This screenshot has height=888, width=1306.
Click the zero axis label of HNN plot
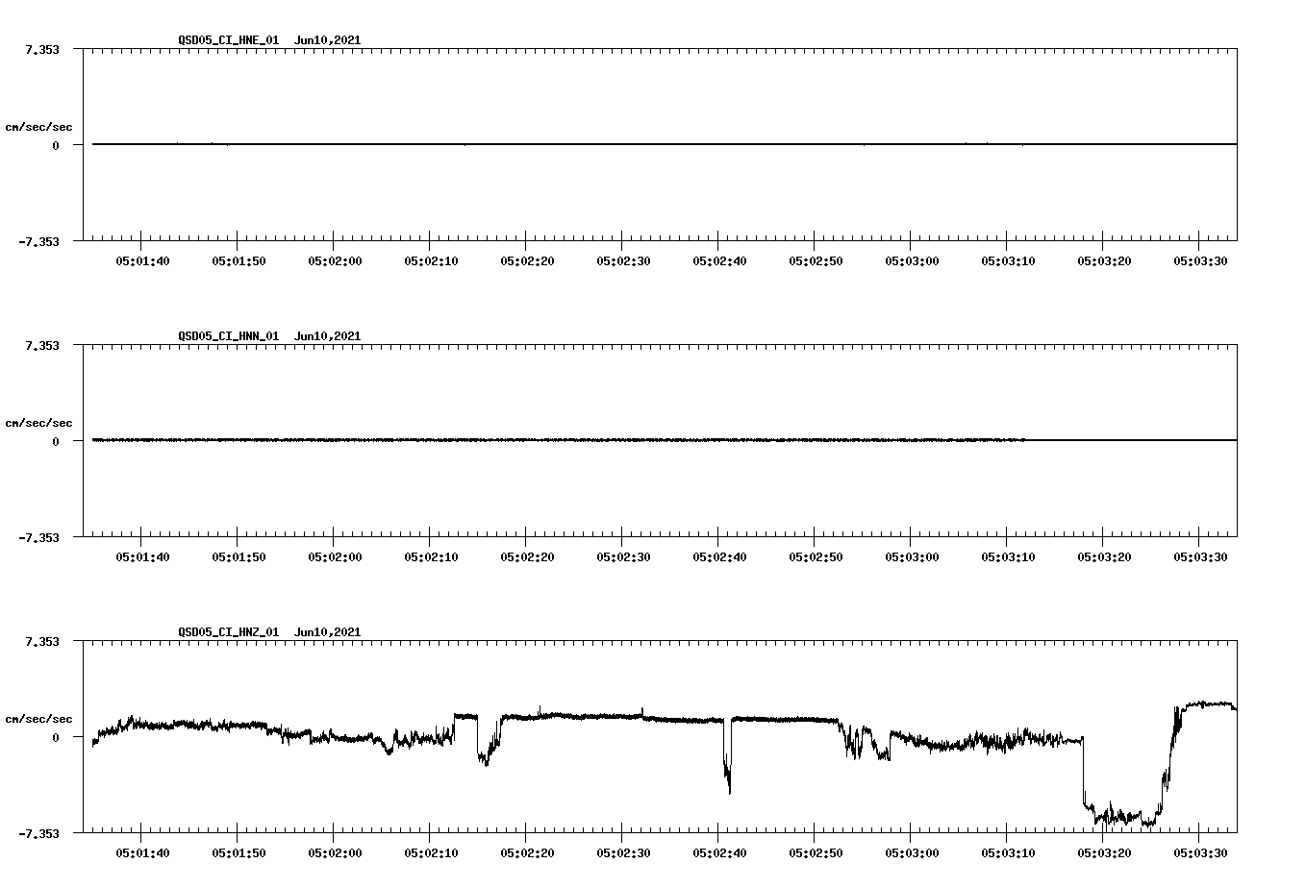56,441
